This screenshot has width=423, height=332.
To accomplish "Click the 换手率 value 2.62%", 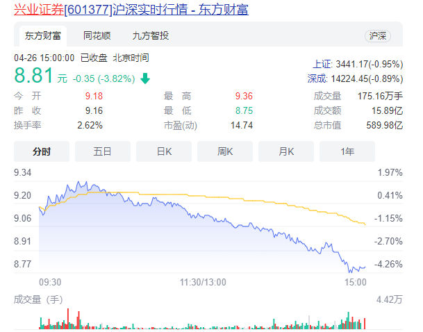I will click(90, 125).
